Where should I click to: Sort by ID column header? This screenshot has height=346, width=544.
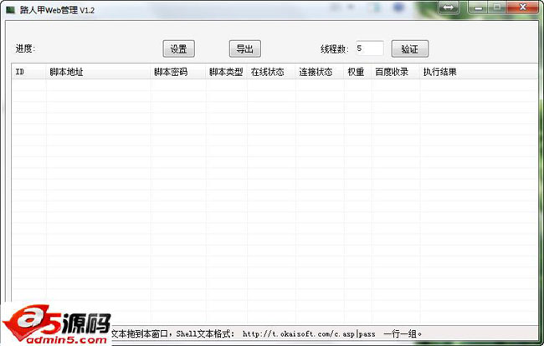(x=28, y=72)
